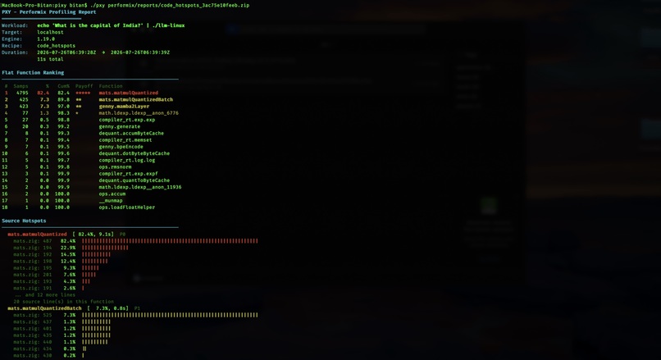Click the 'mats.zig: 440' source line
661x360 pixels.
point(33,342)
